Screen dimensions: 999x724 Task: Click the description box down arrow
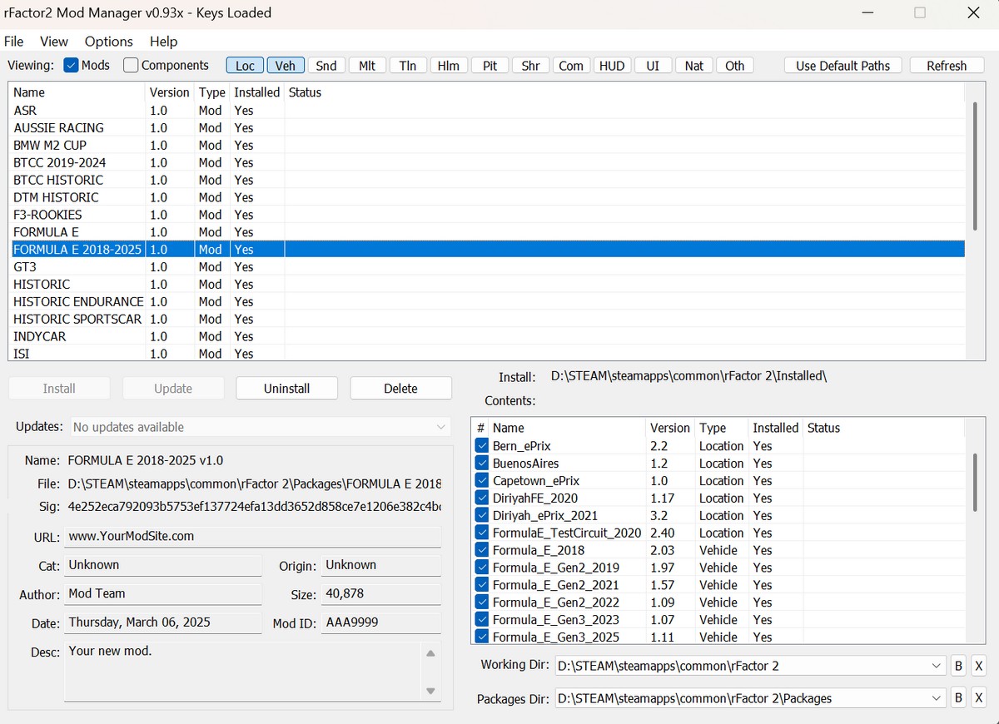[430, 691]
